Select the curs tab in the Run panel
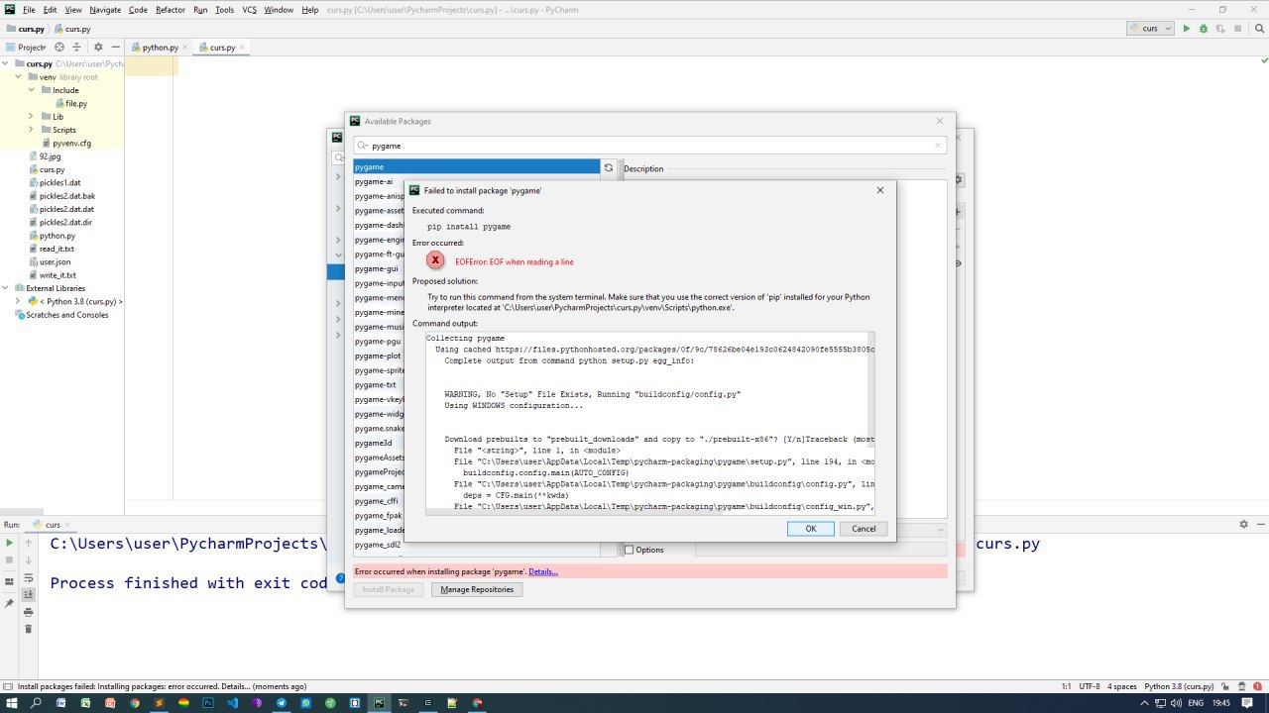 click(x=53, y=524)
